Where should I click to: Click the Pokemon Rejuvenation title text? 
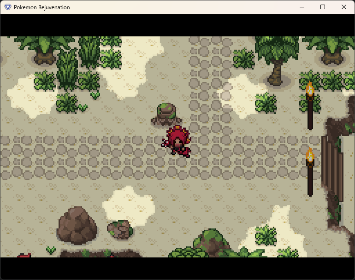point(42,7)
